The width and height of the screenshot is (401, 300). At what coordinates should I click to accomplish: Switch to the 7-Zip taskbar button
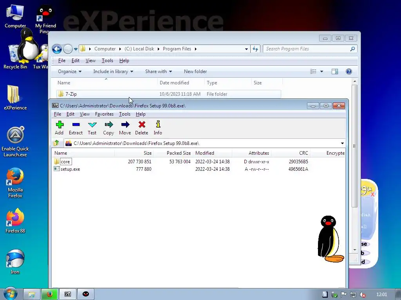coord(68,294)
